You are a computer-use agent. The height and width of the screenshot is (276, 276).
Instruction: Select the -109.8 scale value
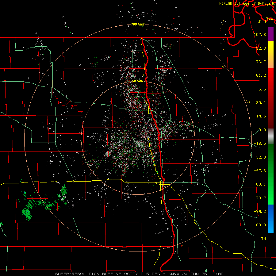tap(259, 225)
